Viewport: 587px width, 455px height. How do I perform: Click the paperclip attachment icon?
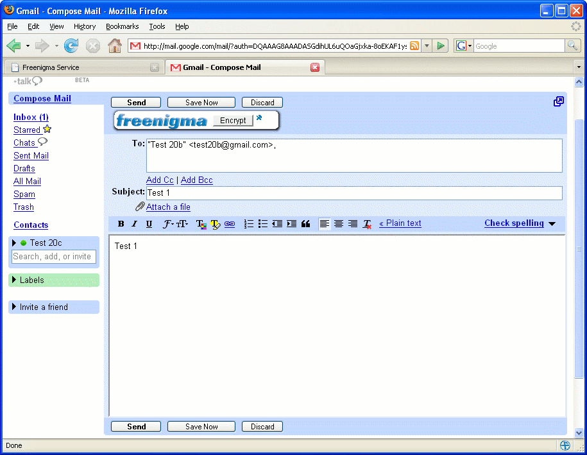(x=140, y=207)
